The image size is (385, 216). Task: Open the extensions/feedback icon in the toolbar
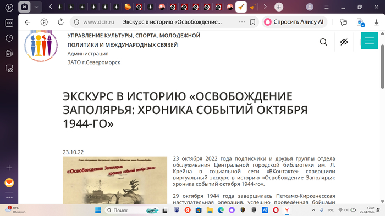(343, 22)
